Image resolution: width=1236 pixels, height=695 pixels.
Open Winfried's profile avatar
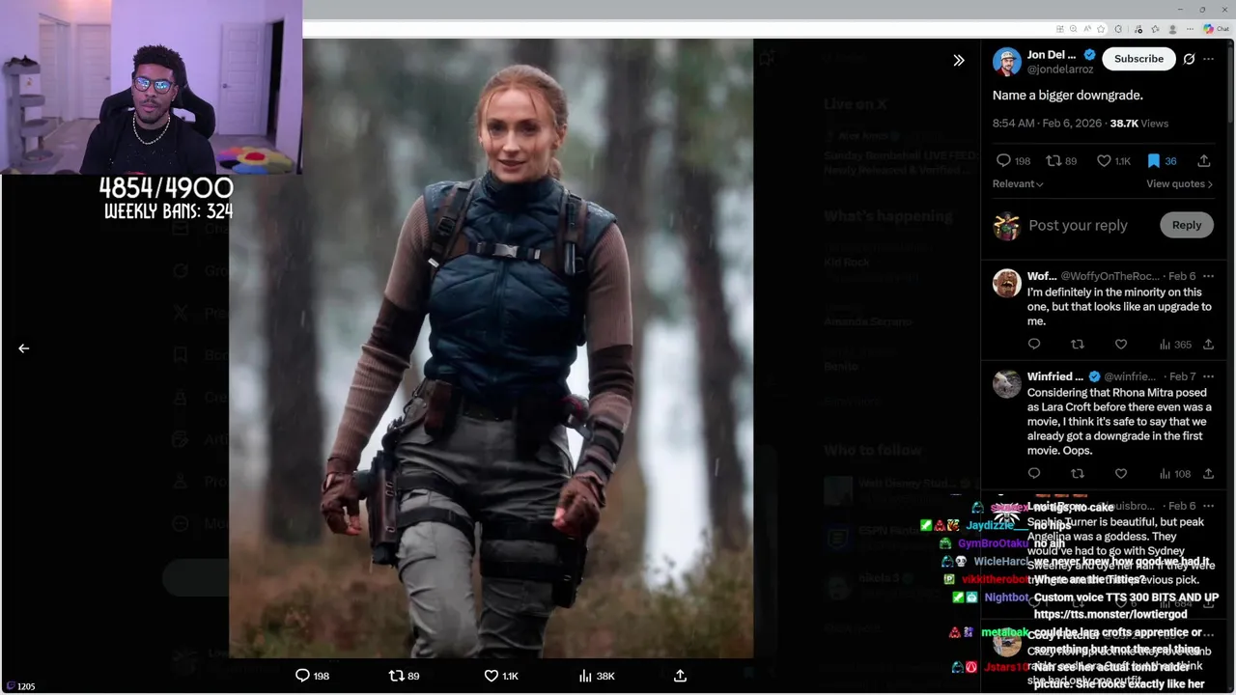tap(1007, 383)
